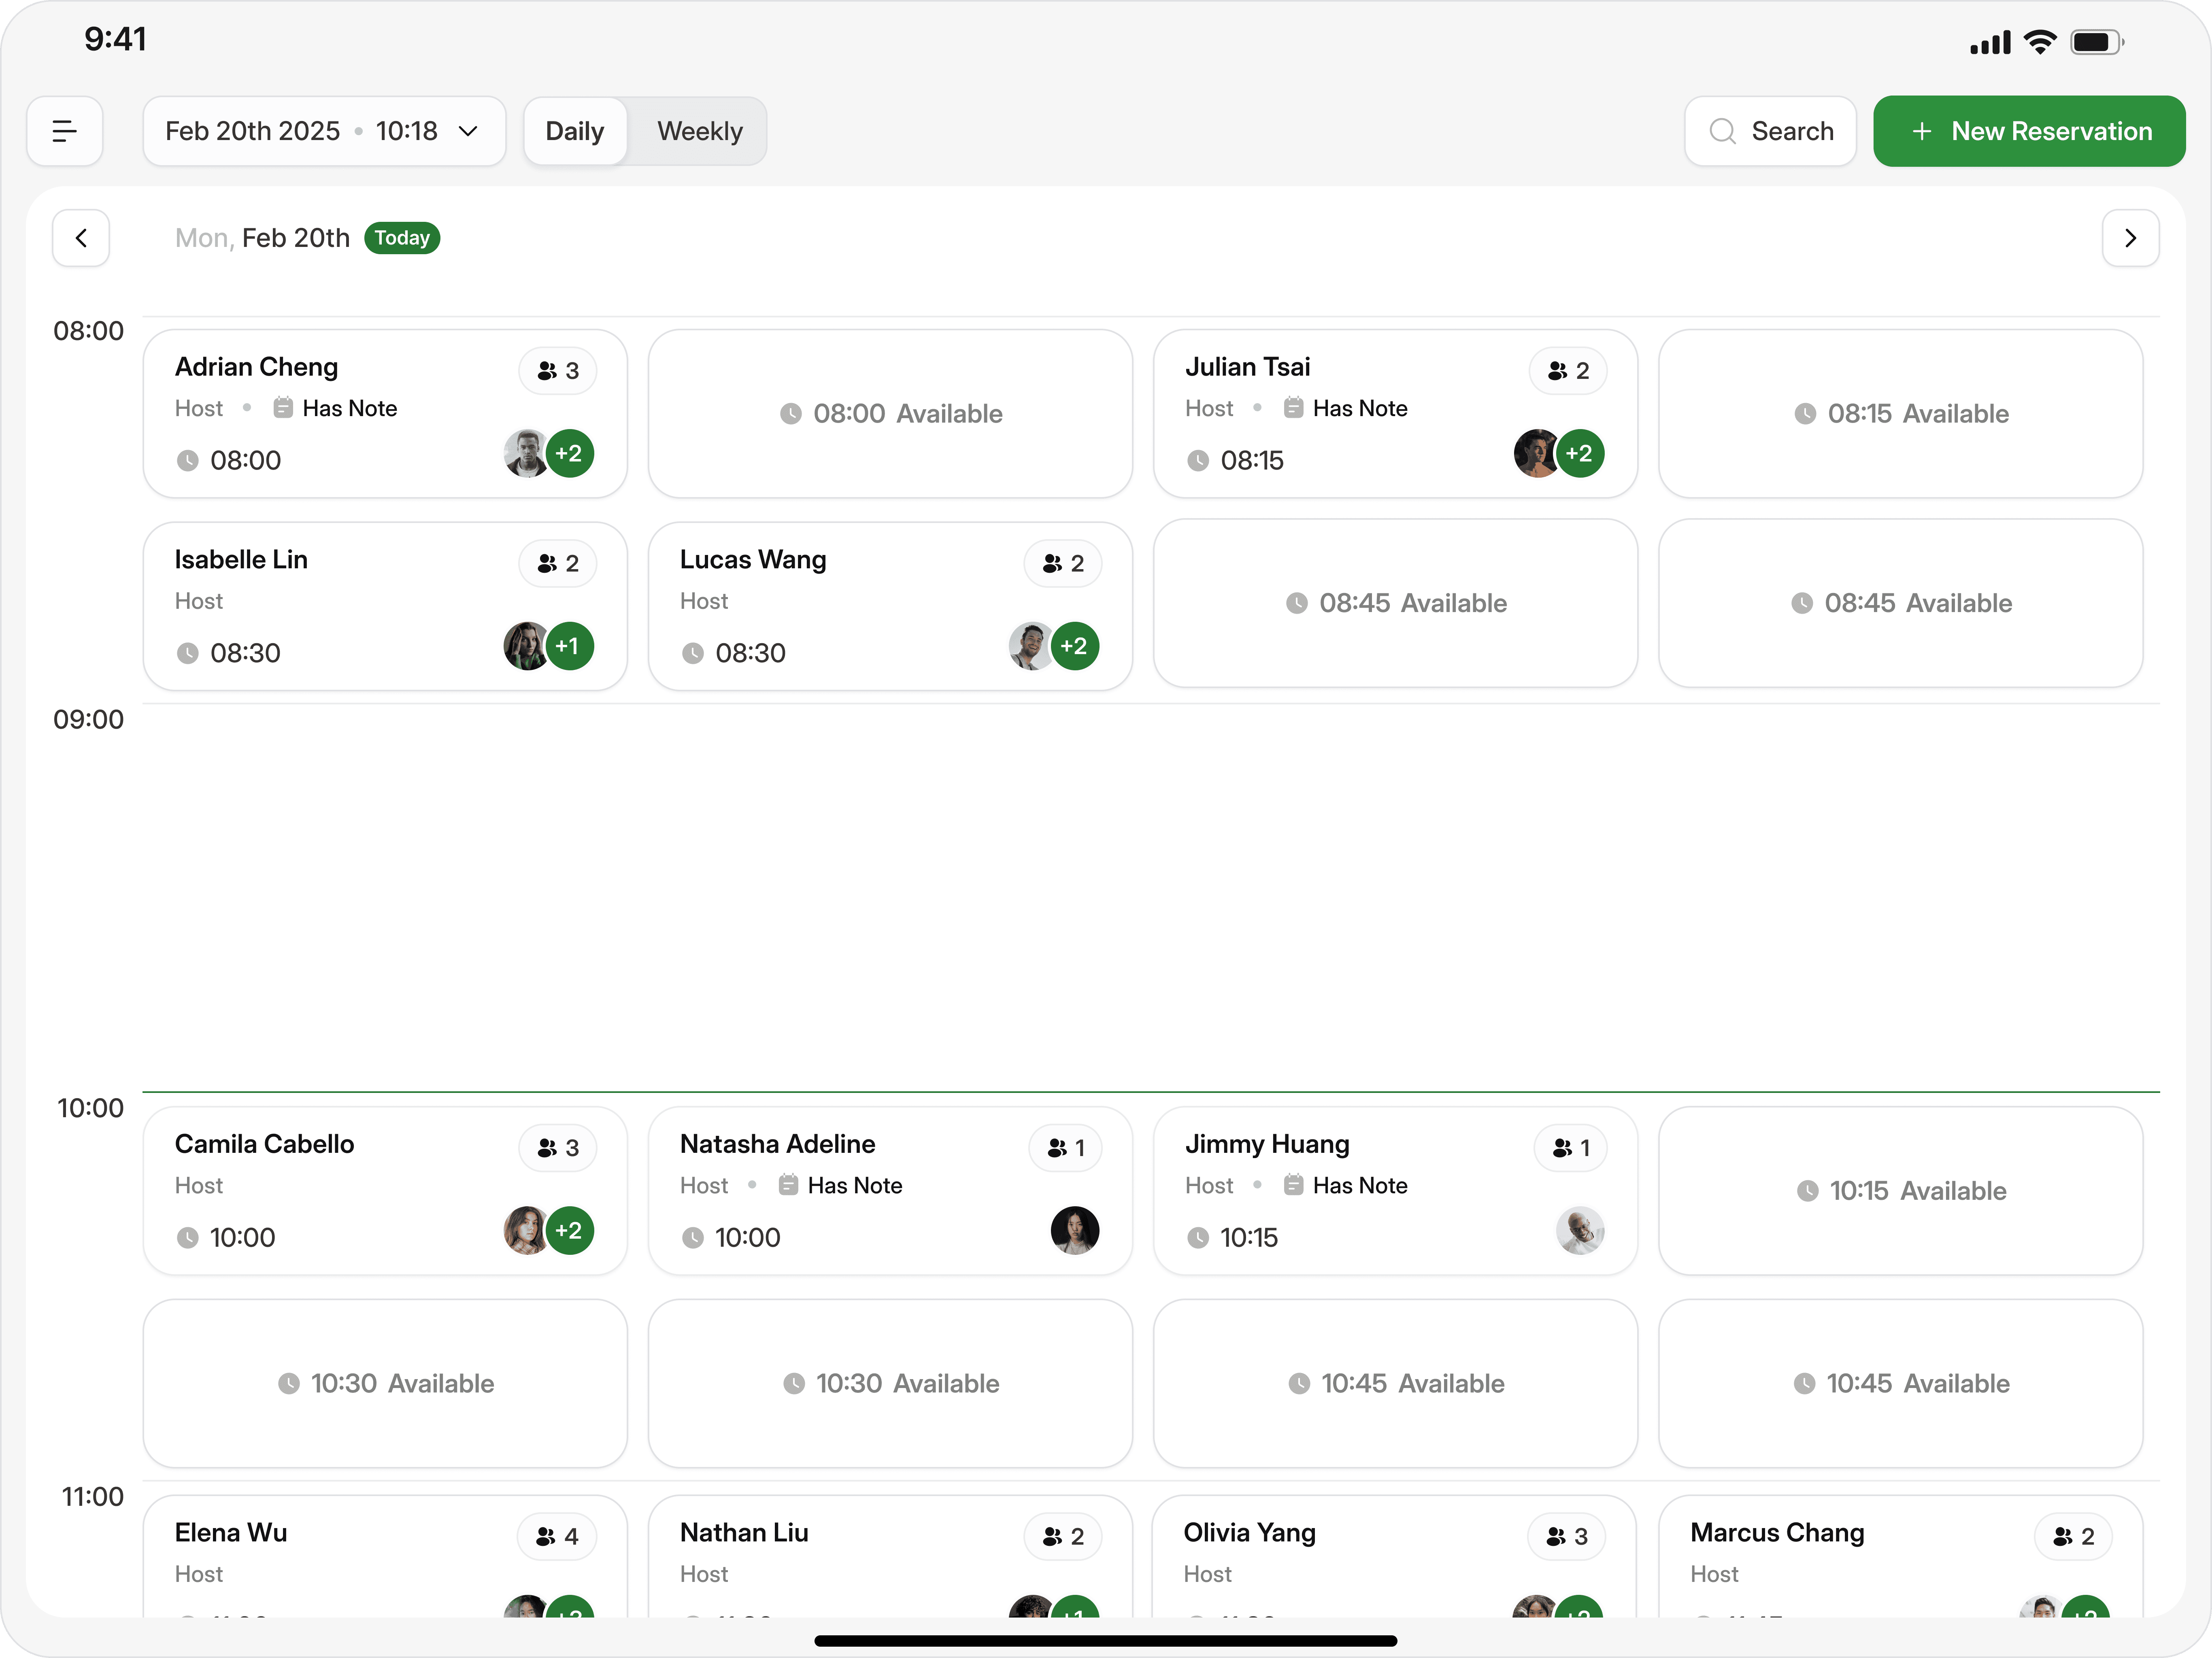Click Adrian Cheng's guest count badge
Viewport: 2212px width, 1658px height.
[558, 371]
